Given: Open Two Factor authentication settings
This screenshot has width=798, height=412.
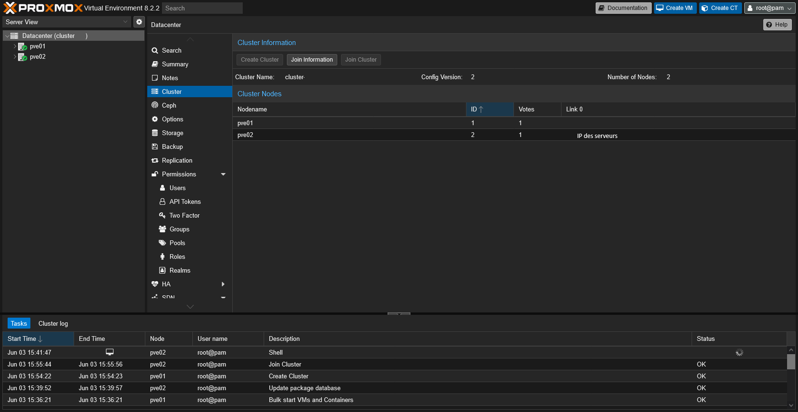Looking at the screenshot, I should coord(184,215).
